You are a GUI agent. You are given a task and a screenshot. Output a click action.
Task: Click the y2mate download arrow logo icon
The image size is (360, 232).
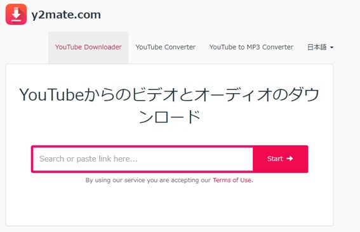pos(17,14)
